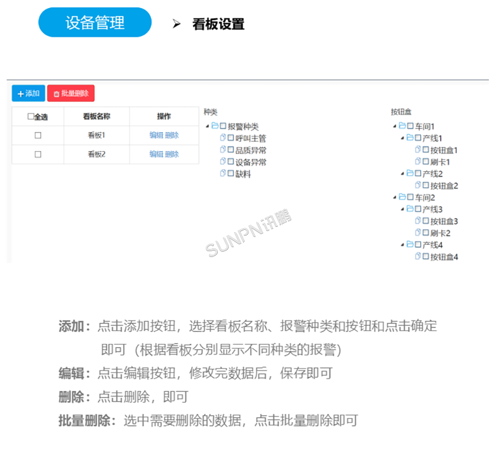Screen dimensions: 497x466
Task: Click 删除 link for 看板1
Action: (x=172, y=135)
